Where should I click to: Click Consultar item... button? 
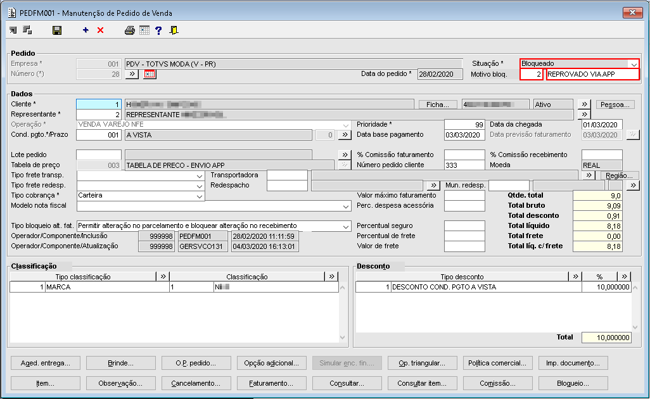pyautogui.click(x=422, y=383)
